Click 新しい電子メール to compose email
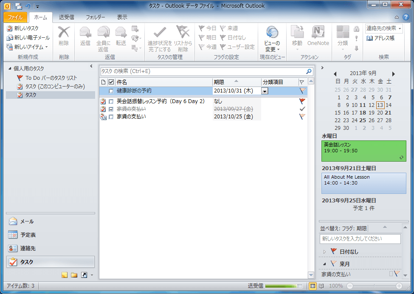 pyautogui.click(x=28, y=37)
